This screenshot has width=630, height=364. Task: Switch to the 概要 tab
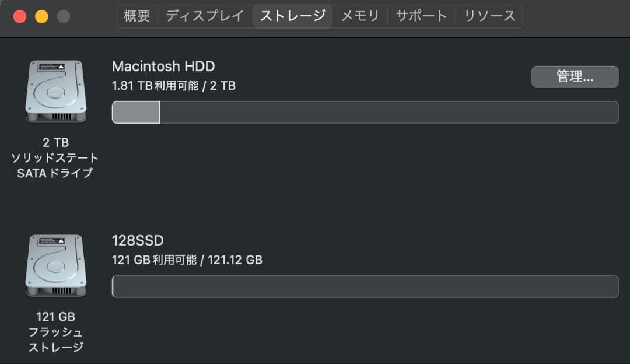[136, 16]
